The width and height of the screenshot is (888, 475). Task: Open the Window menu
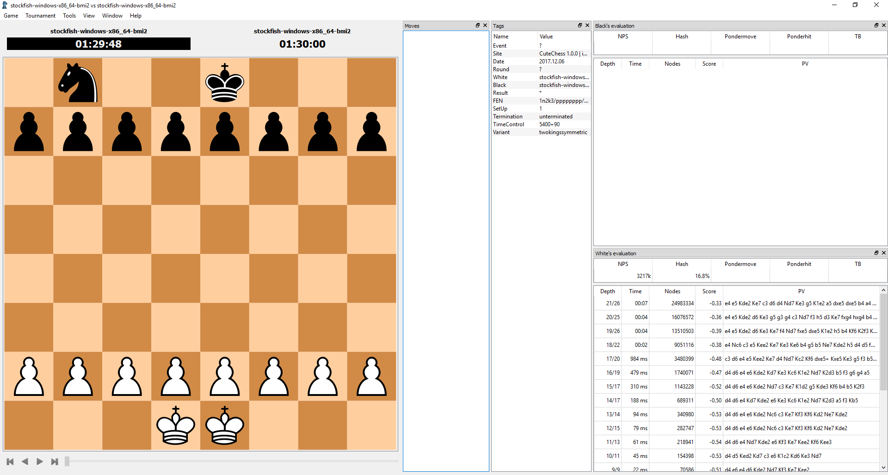point(112,16)
